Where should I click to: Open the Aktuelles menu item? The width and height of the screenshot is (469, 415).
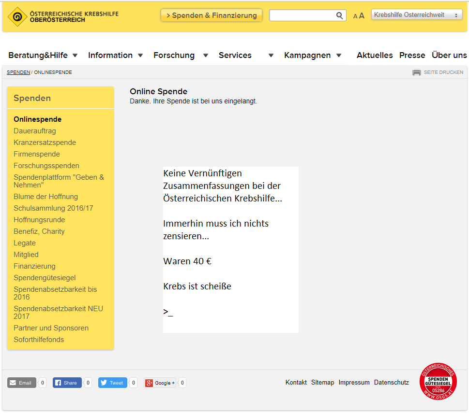pos(375,55)
